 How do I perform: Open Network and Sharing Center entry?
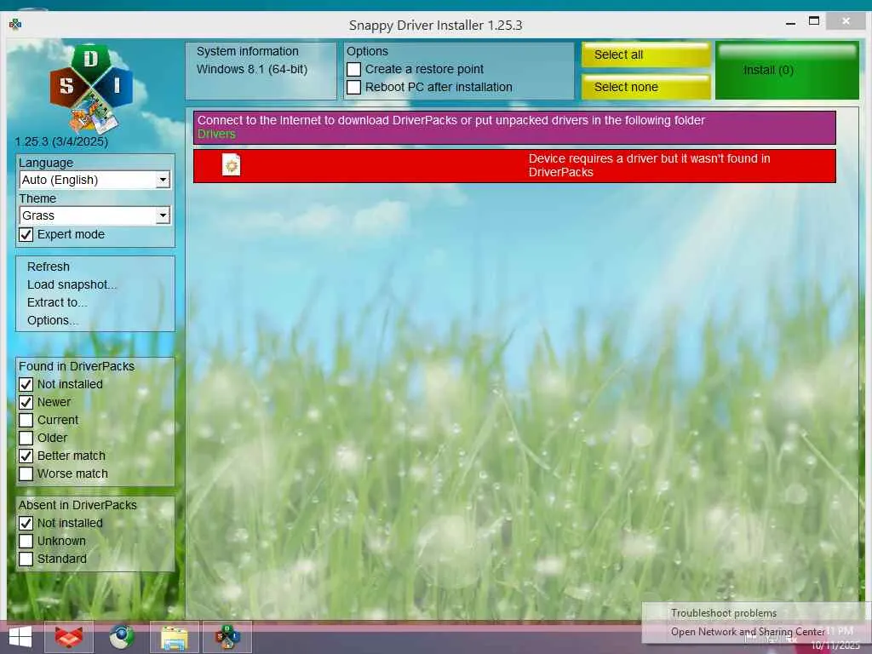coord(748,632)
